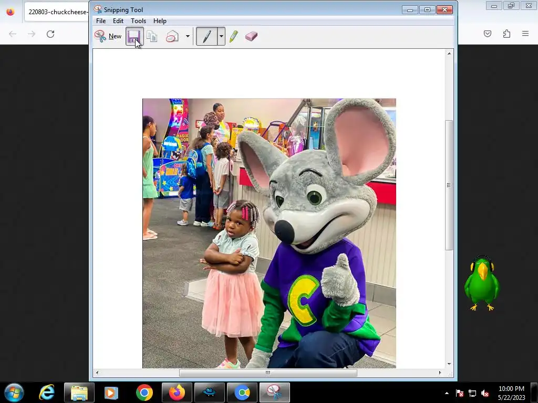This screenshot has height=403, width=538.
Task: Click the vertical scrollbar thumb
Action: [x=449, y=185]
